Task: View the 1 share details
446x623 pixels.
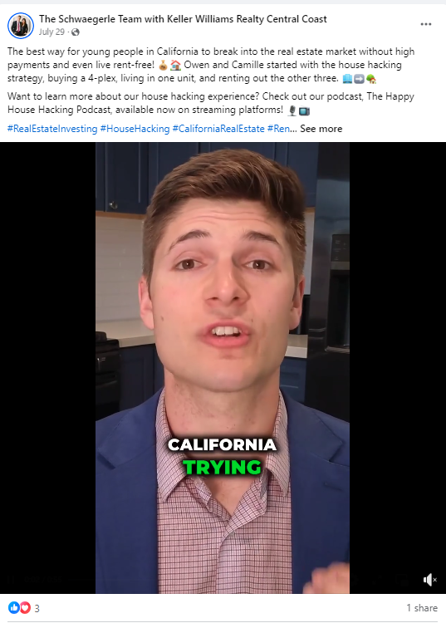Action: 422,608
